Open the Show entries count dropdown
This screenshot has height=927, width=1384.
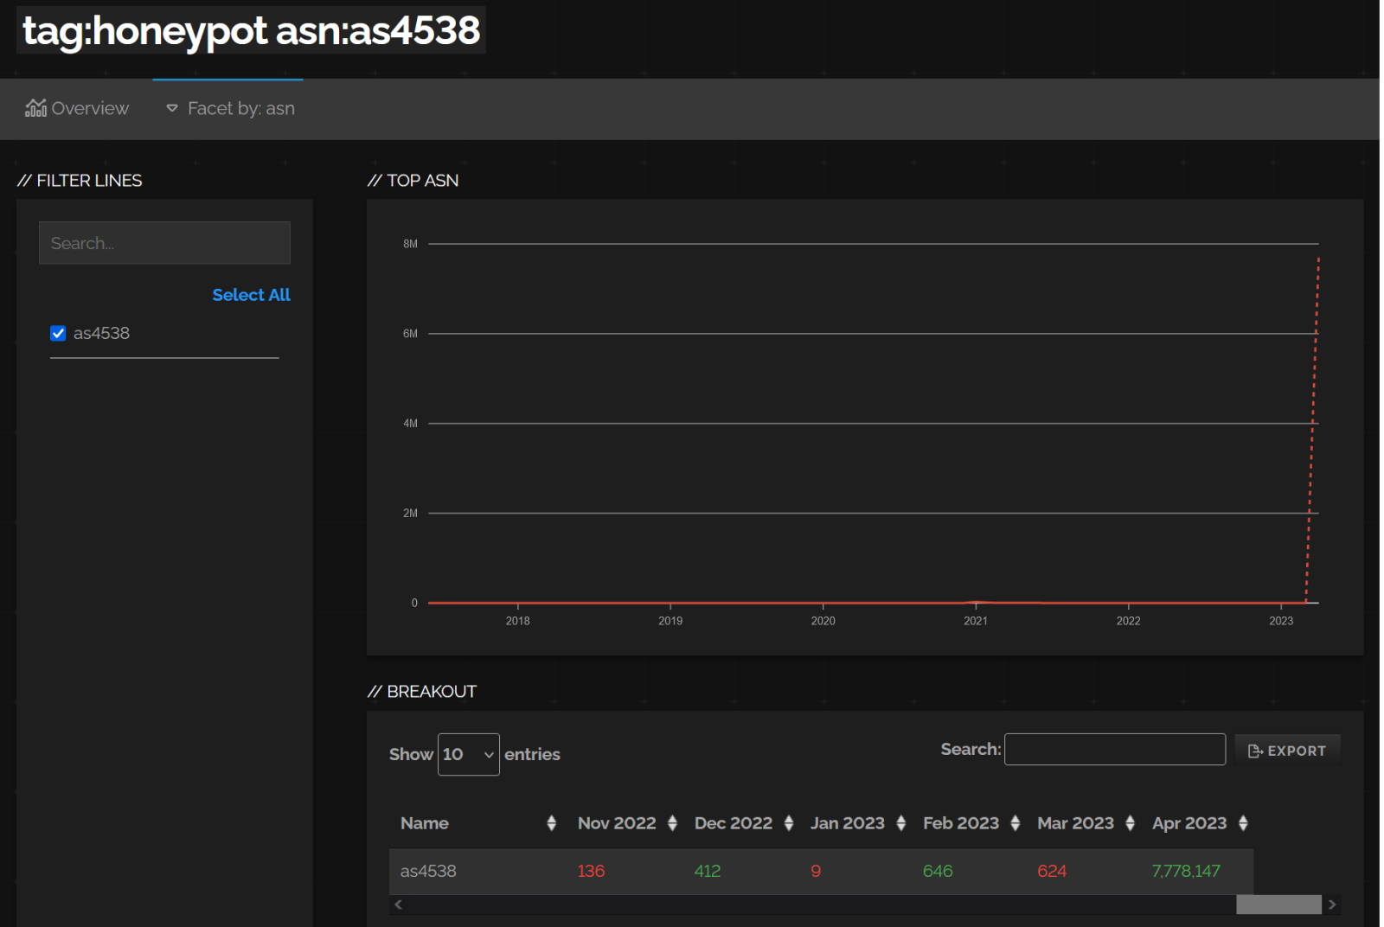tap(468, 755)
